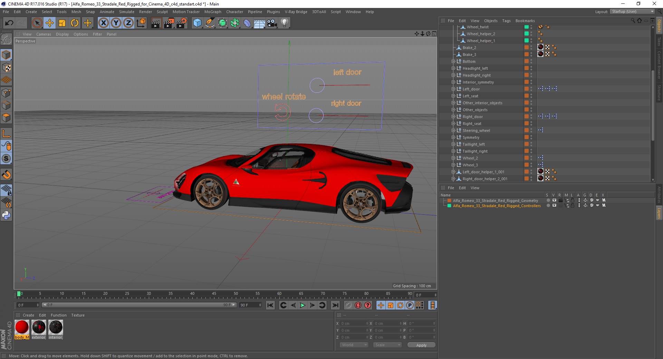Viewport: 663px width, 359px height.
Task: Open the World coordinate dropdown
Action: [x=354, y=345]
